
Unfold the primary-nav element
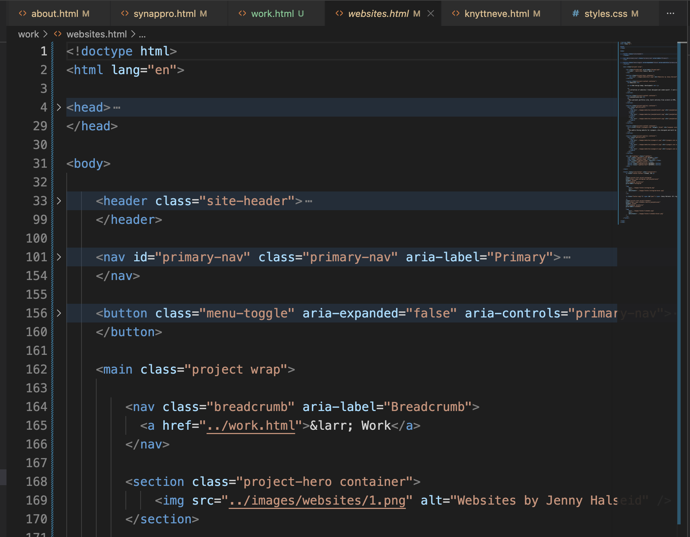tap(59, 257)
